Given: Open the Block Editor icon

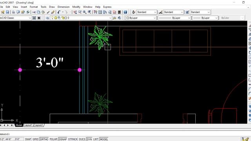Looking at the screenshot, I should click(53, 12).
